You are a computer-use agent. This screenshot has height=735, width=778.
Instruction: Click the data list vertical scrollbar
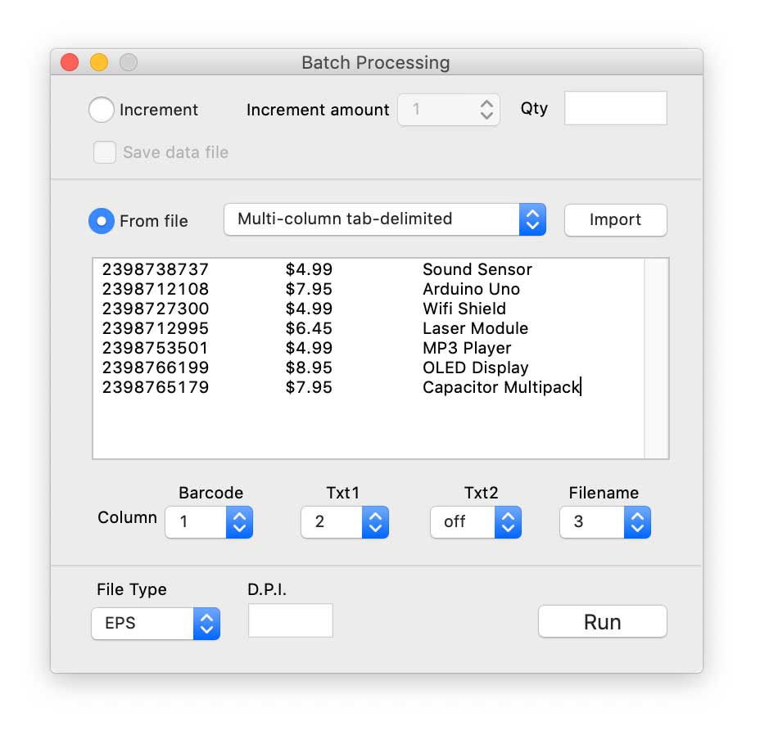click(x=656, y=358)
